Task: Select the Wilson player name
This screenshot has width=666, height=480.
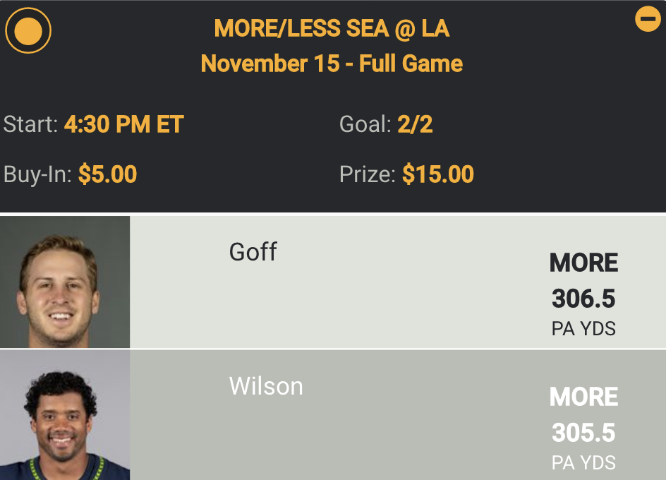Action: coord(266,386)
